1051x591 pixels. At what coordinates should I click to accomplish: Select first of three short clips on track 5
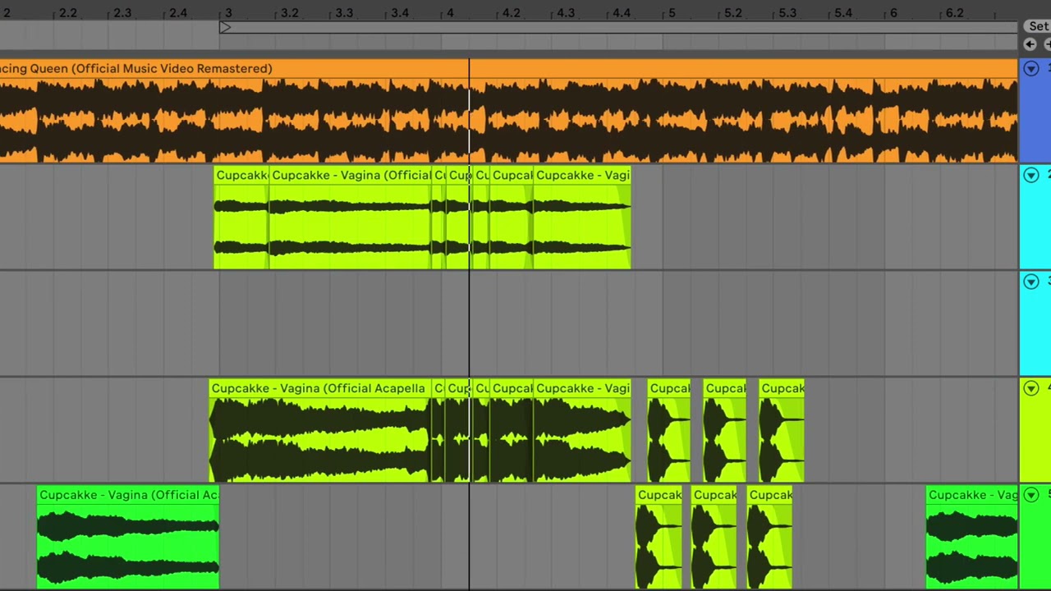(x=659, y=538)
